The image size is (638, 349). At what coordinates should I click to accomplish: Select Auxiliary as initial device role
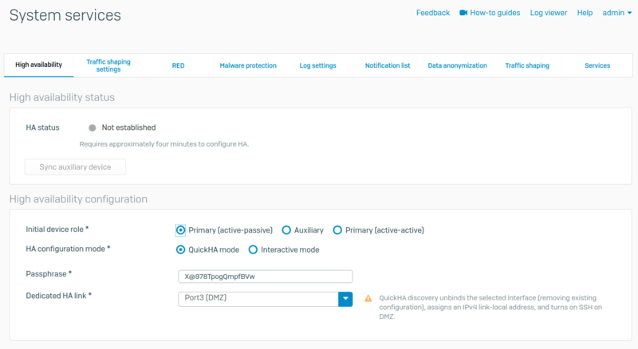tap(287, 230)
